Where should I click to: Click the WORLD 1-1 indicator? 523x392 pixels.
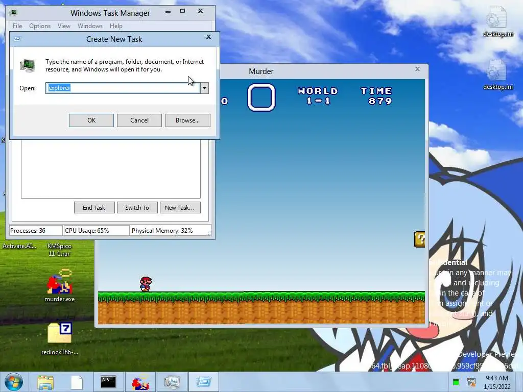click(318, 95)
